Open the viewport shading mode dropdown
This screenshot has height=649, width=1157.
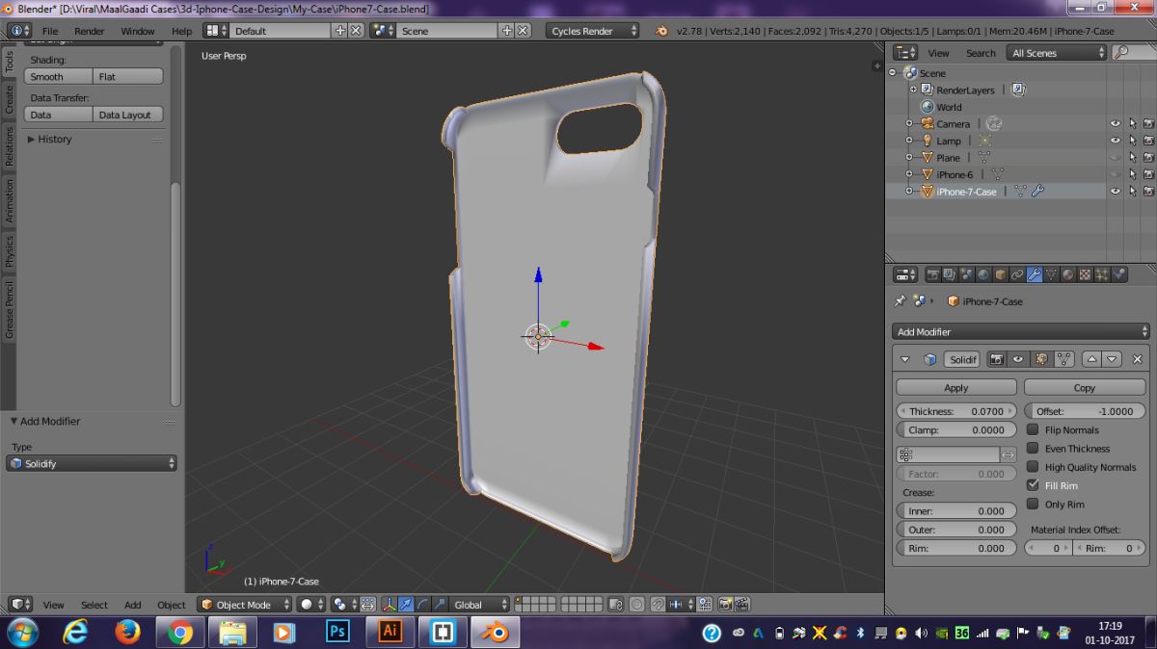[311, 605]
